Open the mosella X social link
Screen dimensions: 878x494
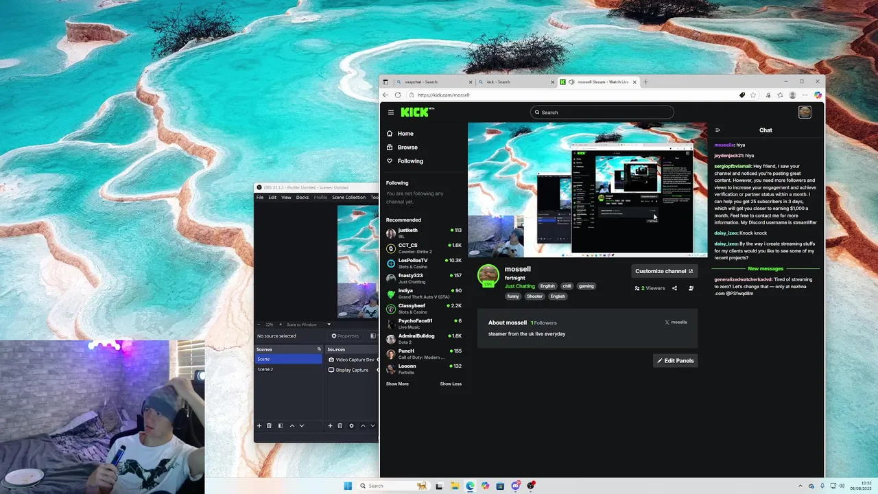point(676,322)
